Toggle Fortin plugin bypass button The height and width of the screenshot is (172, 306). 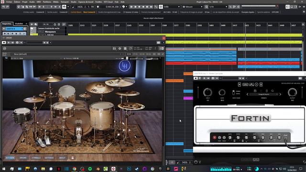pos(200,78)
